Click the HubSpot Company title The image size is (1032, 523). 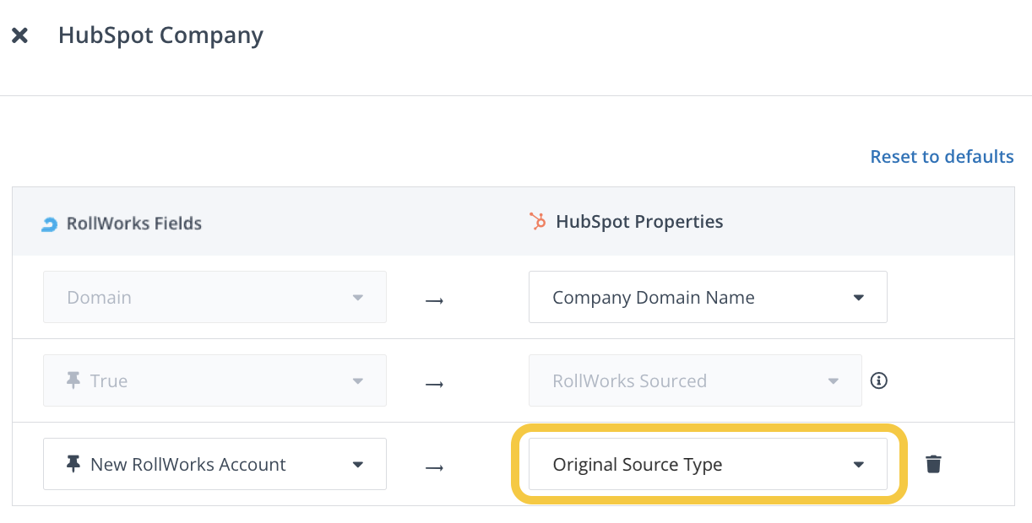click(160, 35)
